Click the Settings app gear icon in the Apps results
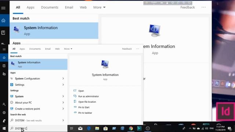 click(x=12, y=85)
